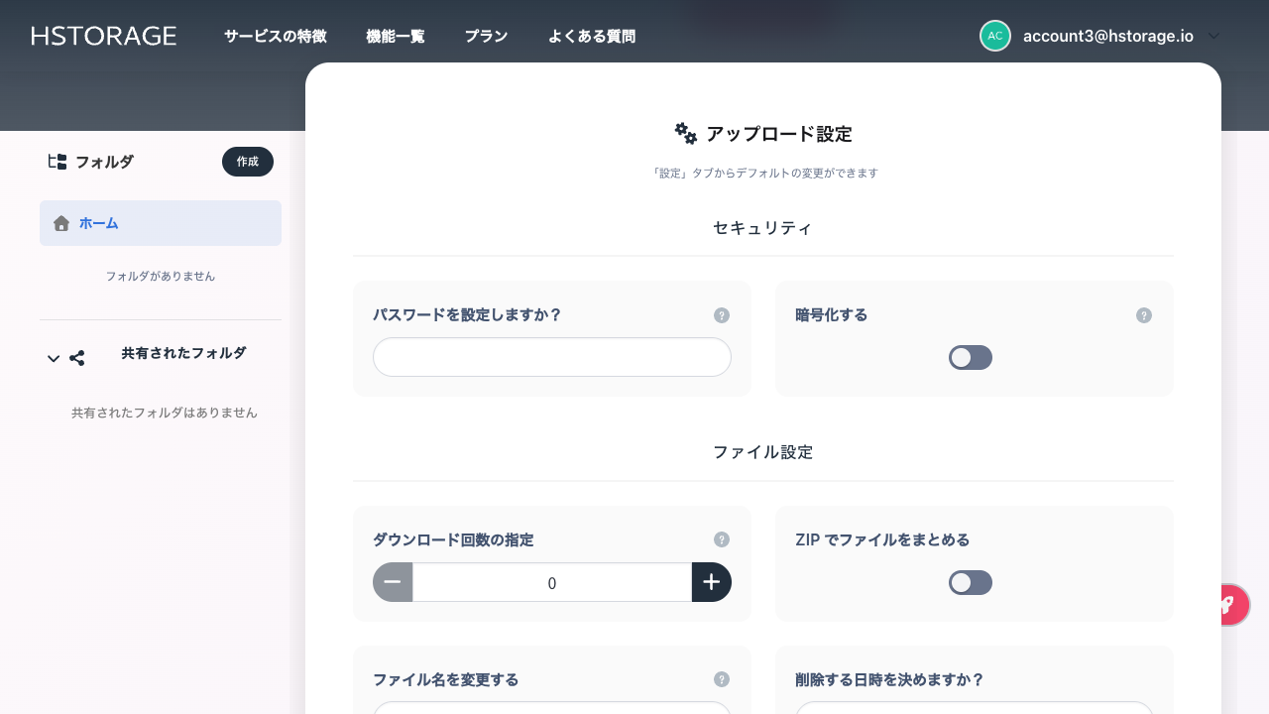The image size is (1269, 714).
Task: Click the download count number field
Action: point(552,582)
